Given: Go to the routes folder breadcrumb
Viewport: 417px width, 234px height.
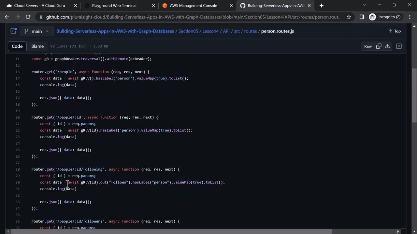Looking at the screenshot, I should tap(250, 31).
